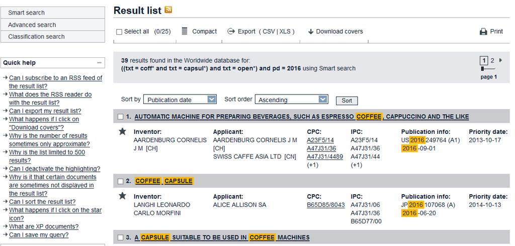Click the Print link
Screen dimensions: 515x246
496,31
